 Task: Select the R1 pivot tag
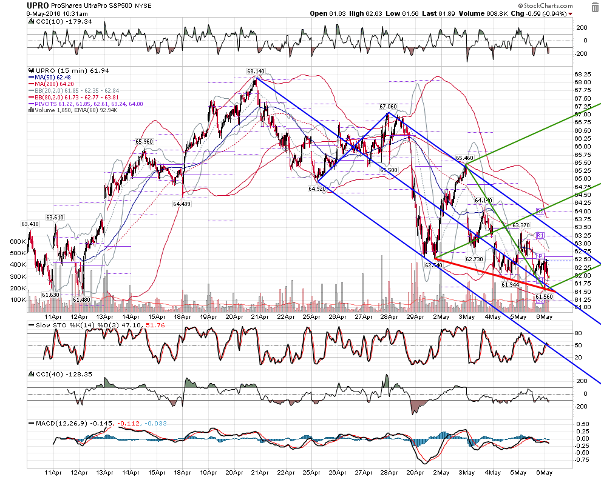[x=540, y=235]
